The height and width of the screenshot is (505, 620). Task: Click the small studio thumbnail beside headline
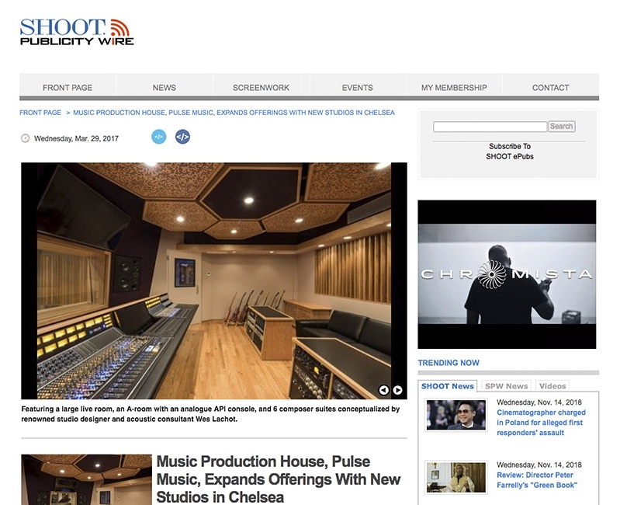click(x=87, y=479)
